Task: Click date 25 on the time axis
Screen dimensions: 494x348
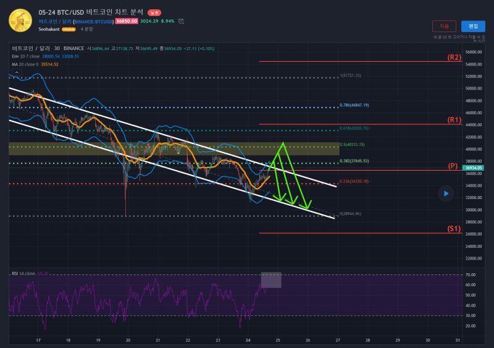Action: pyautogui.click(x=278, y=340)
